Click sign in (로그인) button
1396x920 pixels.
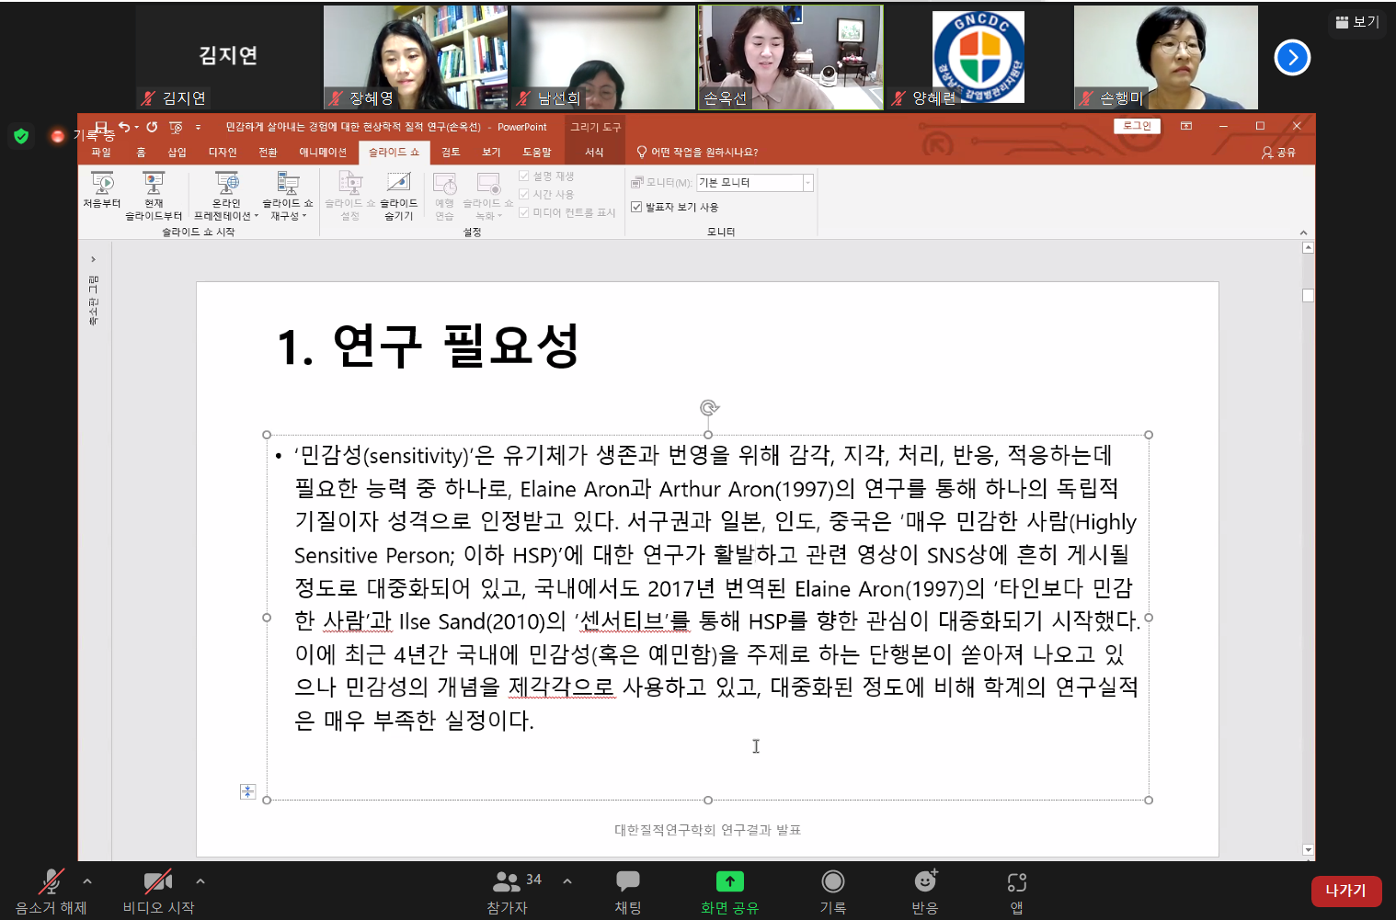(x=1138, y=126)
